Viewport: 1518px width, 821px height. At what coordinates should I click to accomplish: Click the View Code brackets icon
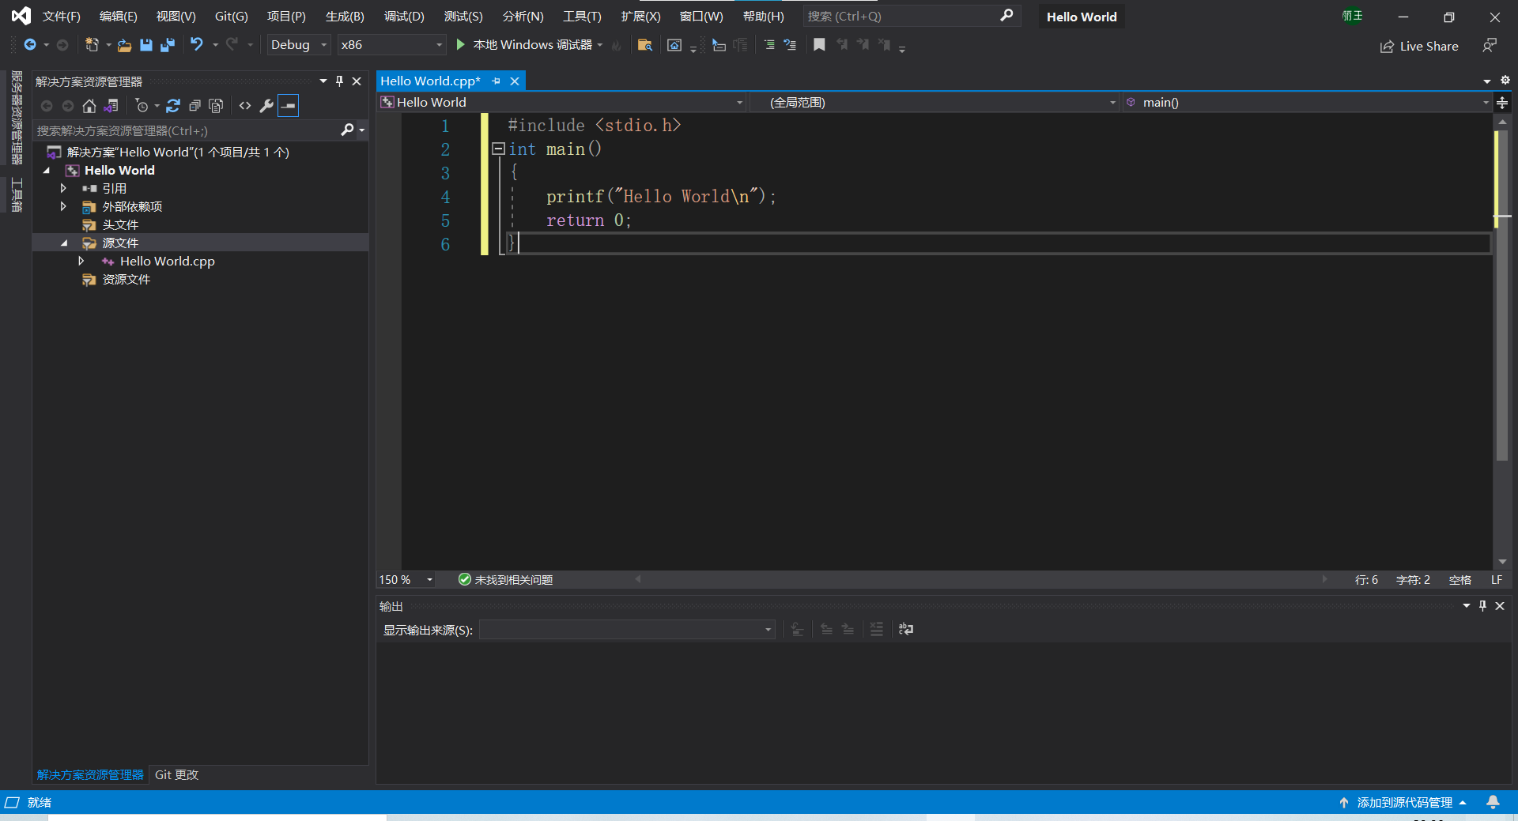point(245,106)
